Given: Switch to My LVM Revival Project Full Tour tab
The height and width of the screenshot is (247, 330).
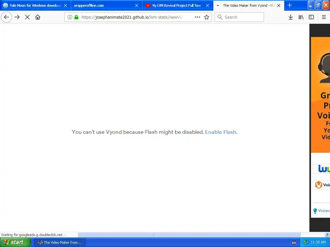Looking at the screenshot, I should [178, 5].
